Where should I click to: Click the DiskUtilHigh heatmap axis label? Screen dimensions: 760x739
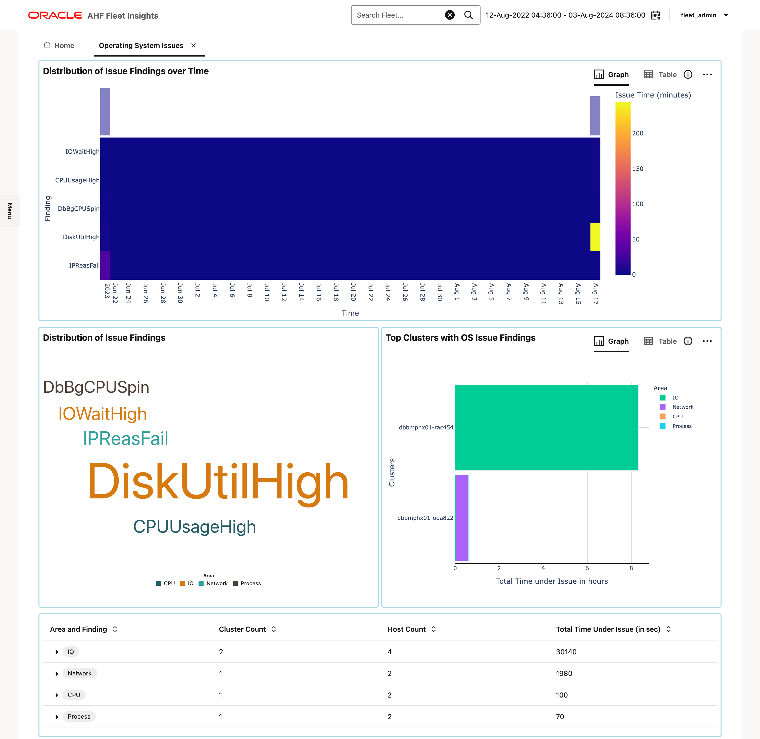coord(81,237)
